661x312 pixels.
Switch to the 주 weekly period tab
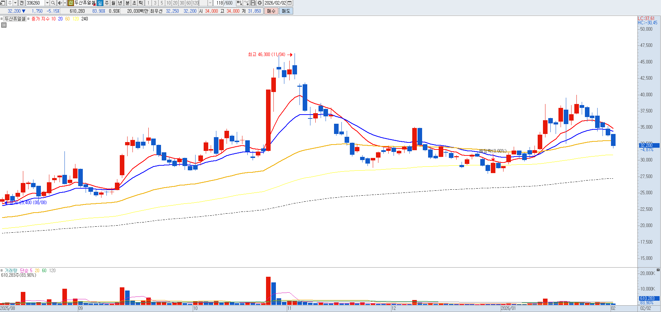(106, 3)
